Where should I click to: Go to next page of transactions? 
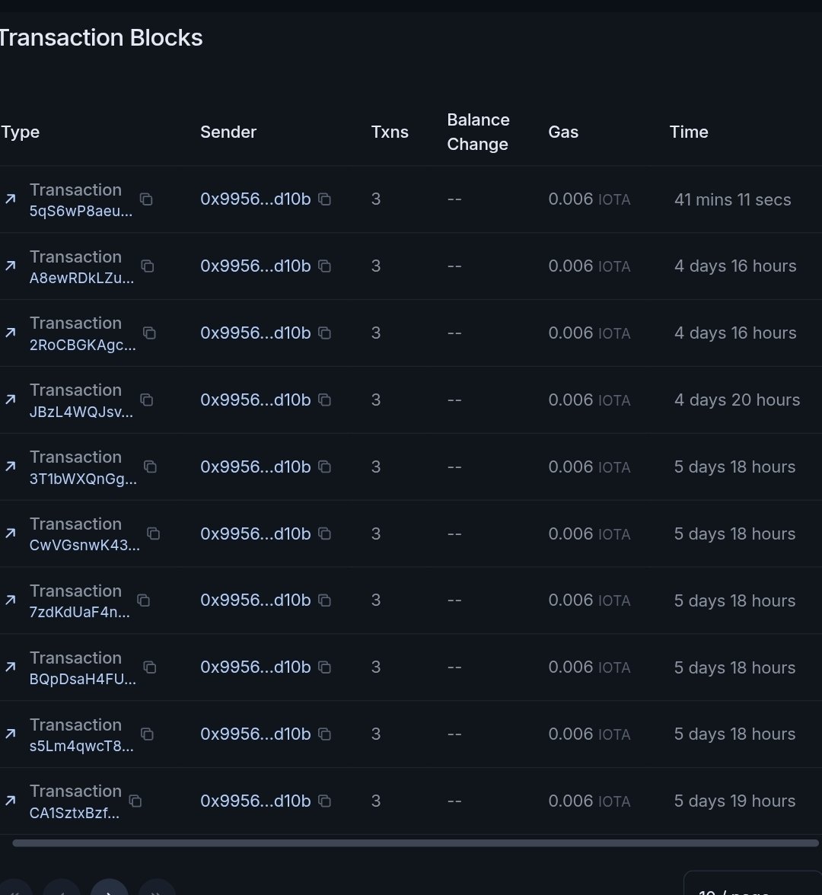click(109, 888)
